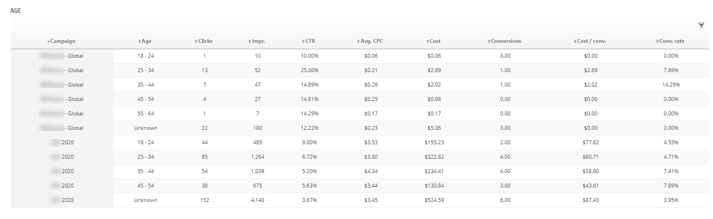Sort by Avg. CPC column header
This screenshot has width=713, height=219.
[371, 41]
